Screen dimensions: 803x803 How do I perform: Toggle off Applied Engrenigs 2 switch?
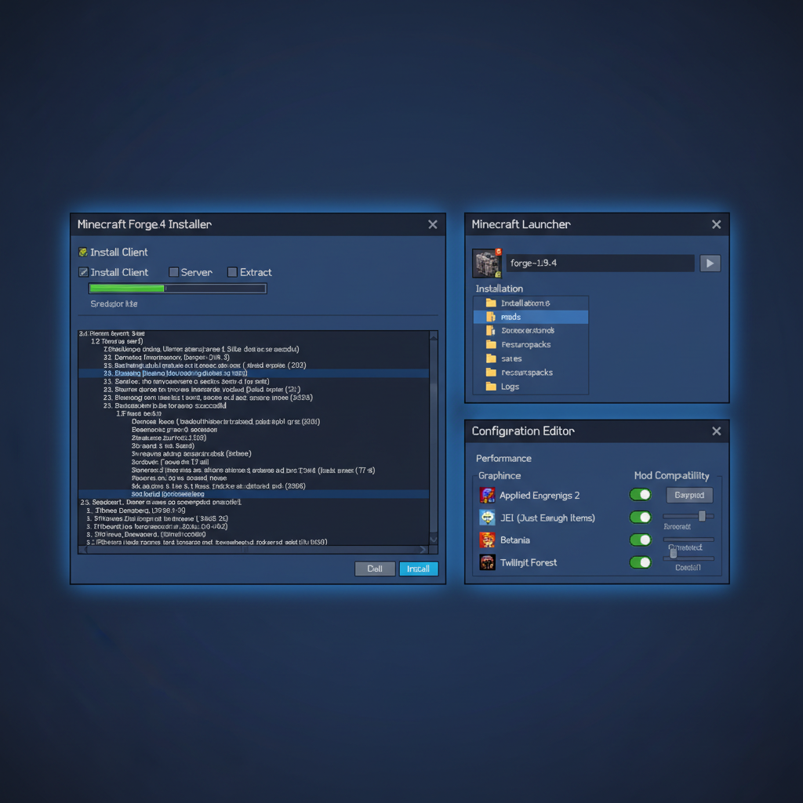(x=640, y=495)
